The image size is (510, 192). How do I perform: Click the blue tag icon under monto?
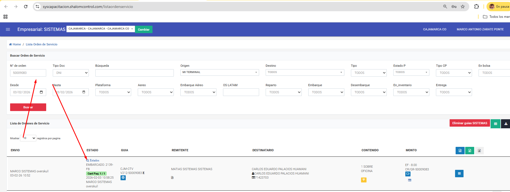408,174
